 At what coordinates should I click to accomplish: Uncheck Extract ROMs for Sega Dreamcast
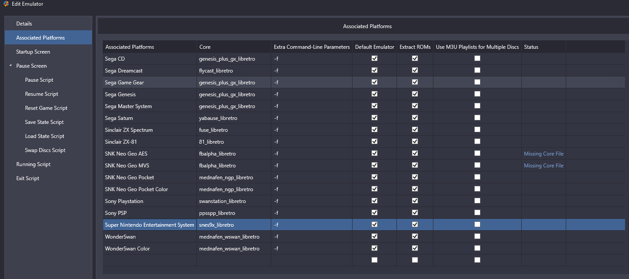point(415,70)
